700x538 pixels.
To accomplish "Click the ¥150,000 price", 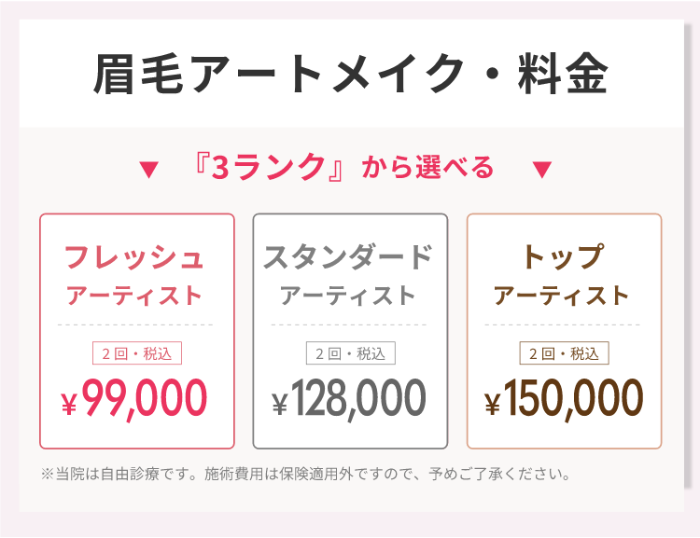I will coord(564,399).
